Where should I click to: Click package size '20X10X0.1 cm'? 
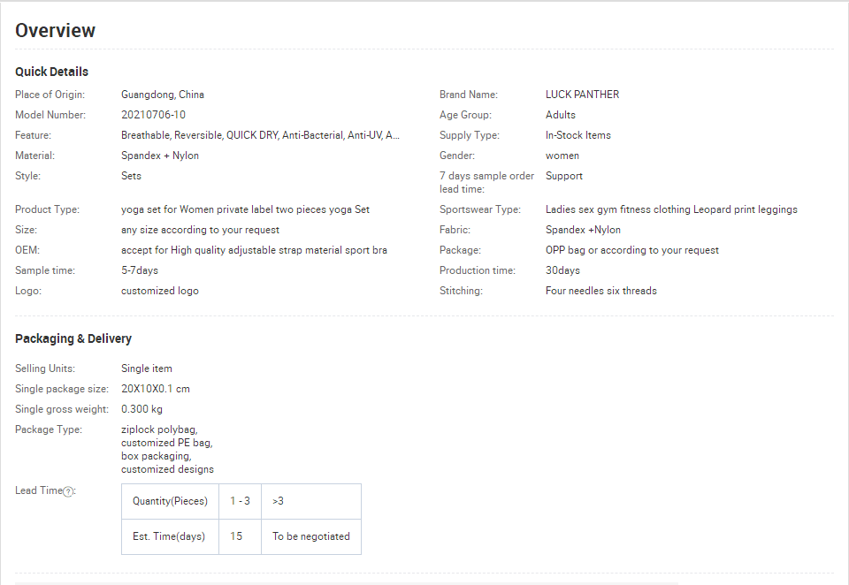pyautogui.click(x=156, y=389)
